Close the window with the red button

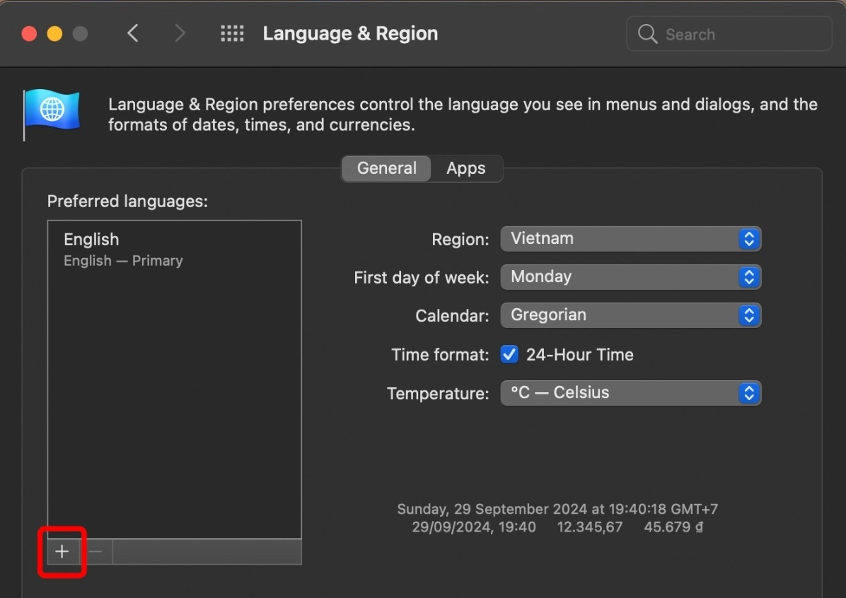coord(29,33)
